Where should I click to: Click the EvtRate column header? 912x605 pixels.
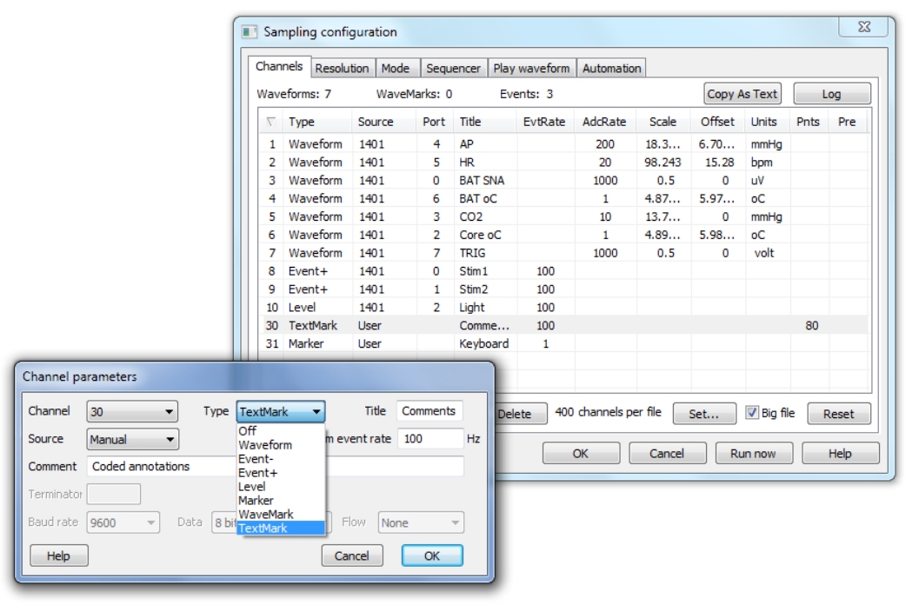tap(544, 122)
